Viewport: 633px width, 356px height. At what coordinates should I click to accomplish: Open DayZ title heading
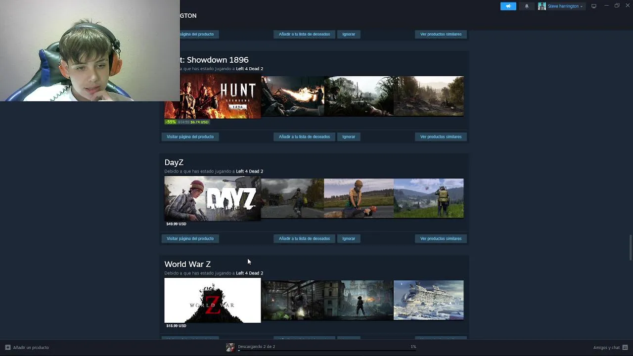point(174,162)
